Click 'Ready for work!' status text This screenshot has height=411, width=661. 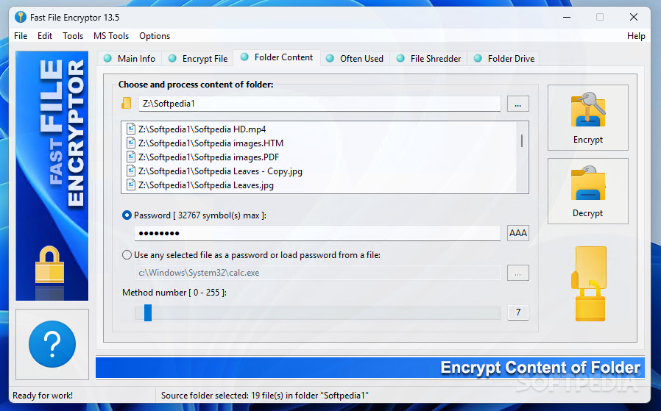tap(43, 396)
